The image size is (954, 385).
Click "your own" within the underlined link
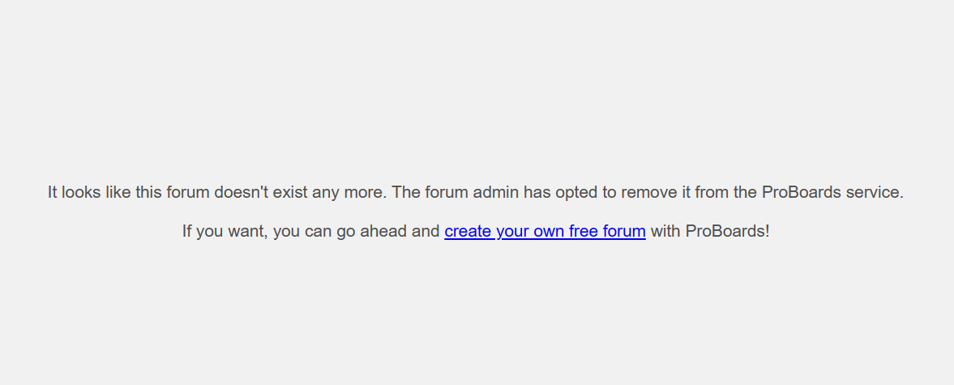tap(529, 231)
